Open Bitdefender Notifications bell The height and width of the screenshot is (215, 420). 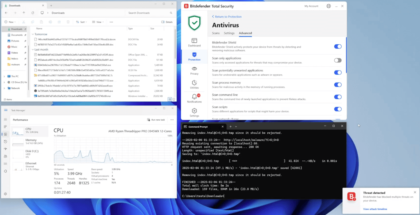point(194,98)
